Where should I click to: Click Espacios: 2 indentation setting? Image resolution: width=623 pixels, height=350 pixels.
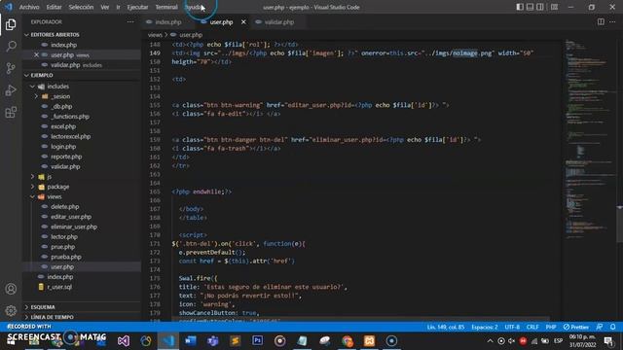[x=485, y=327]
